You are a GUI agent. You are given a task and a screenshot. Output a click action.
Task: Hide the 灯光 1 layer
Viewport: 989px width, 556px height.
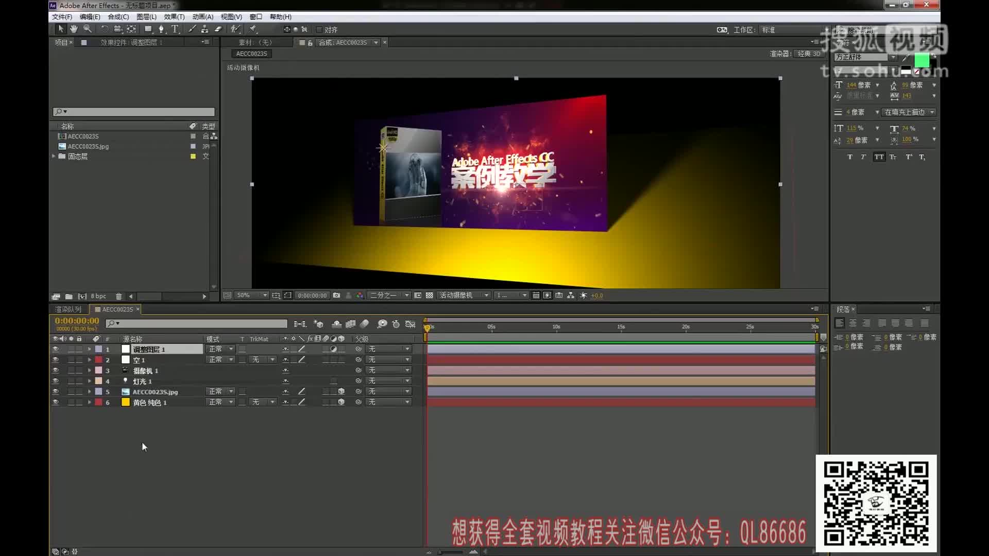pyautogui.click(x=55, y=381)
